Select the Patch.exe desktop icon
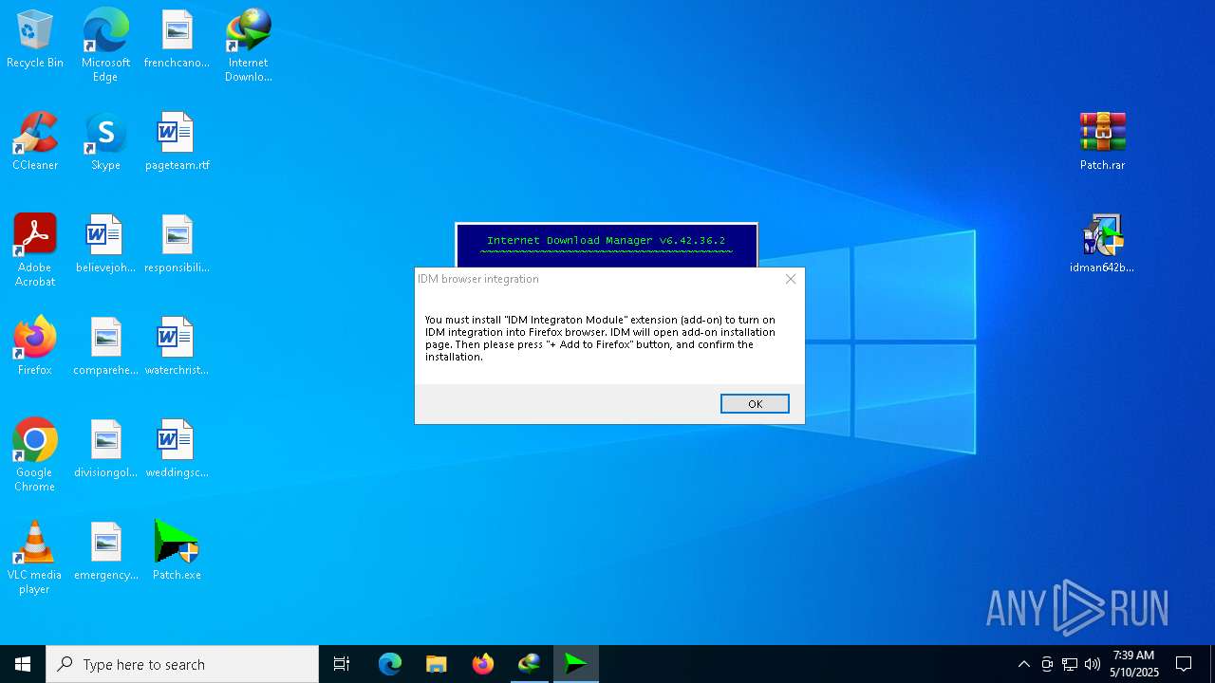 pyautogui.click(x=177, y=552)
